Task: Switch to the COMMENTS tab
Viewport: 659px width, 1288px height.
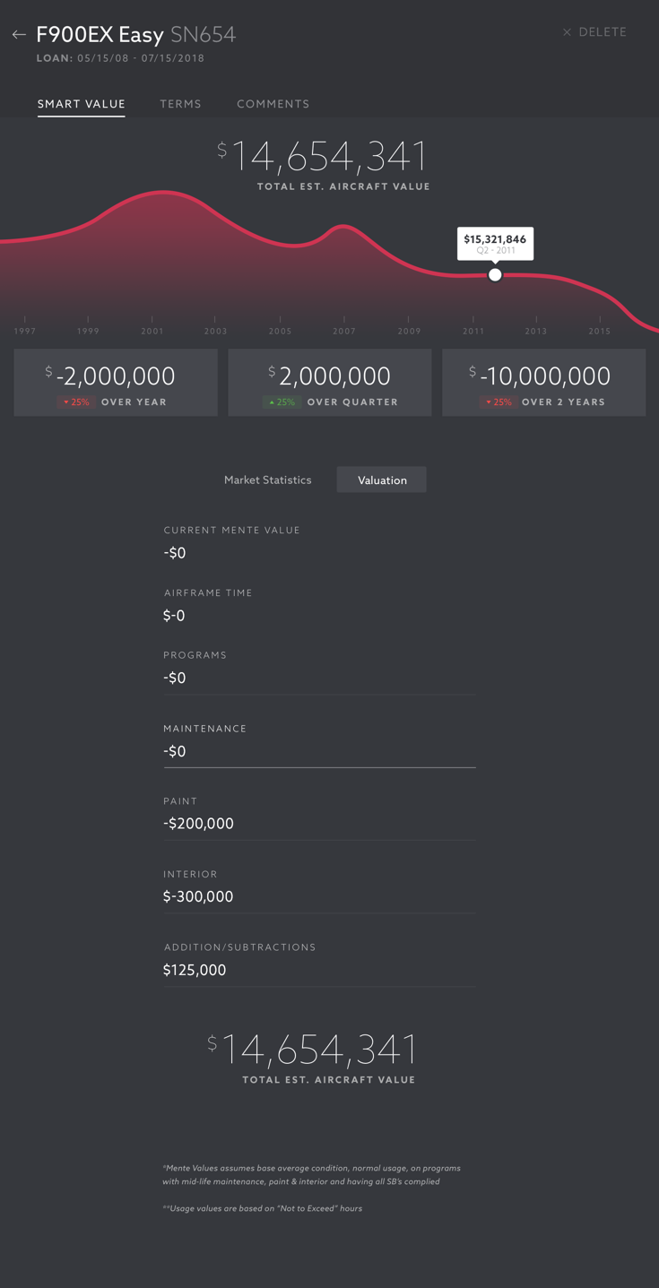Action: [273, 104]
